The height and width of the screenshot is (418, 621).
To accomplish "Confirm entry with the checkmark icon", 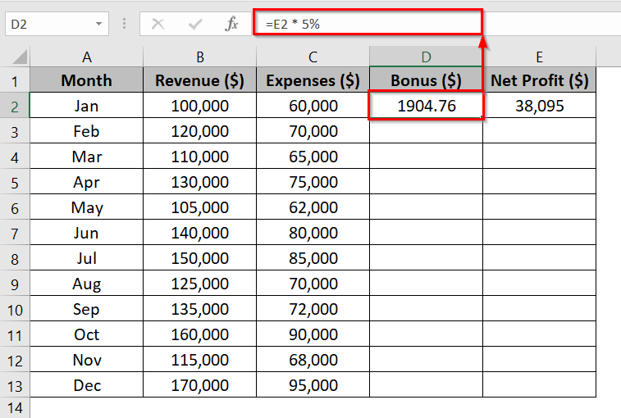I will pos(195,24).
